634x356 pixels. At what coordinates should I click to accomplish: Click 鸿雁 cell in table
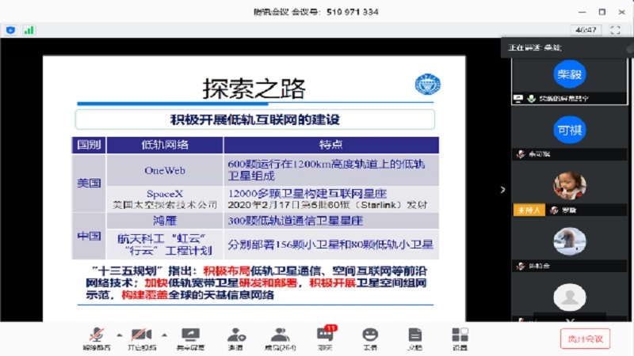(x=165, y=221)
